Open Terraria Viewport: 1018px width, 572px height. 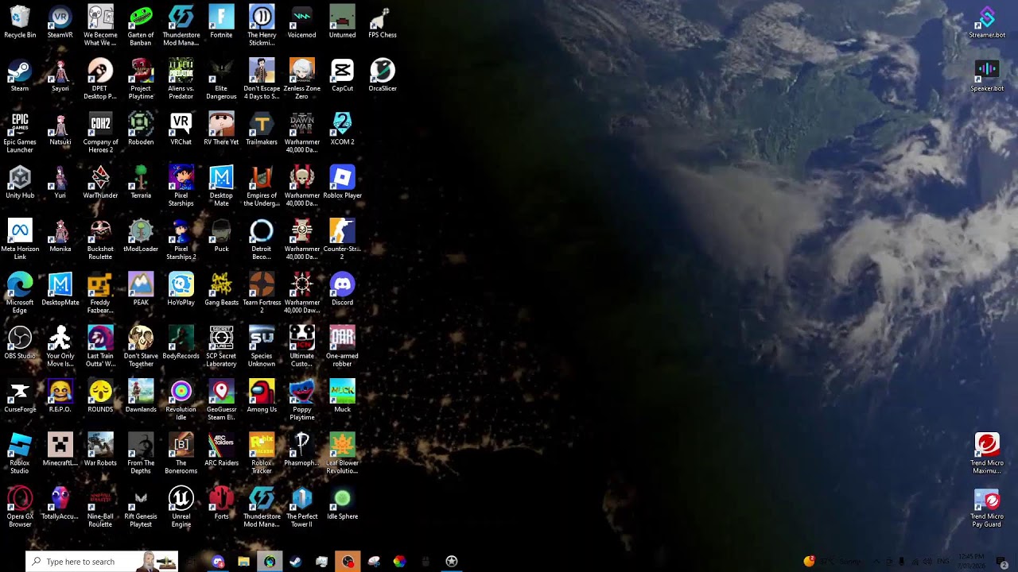[x=141, y=182]
